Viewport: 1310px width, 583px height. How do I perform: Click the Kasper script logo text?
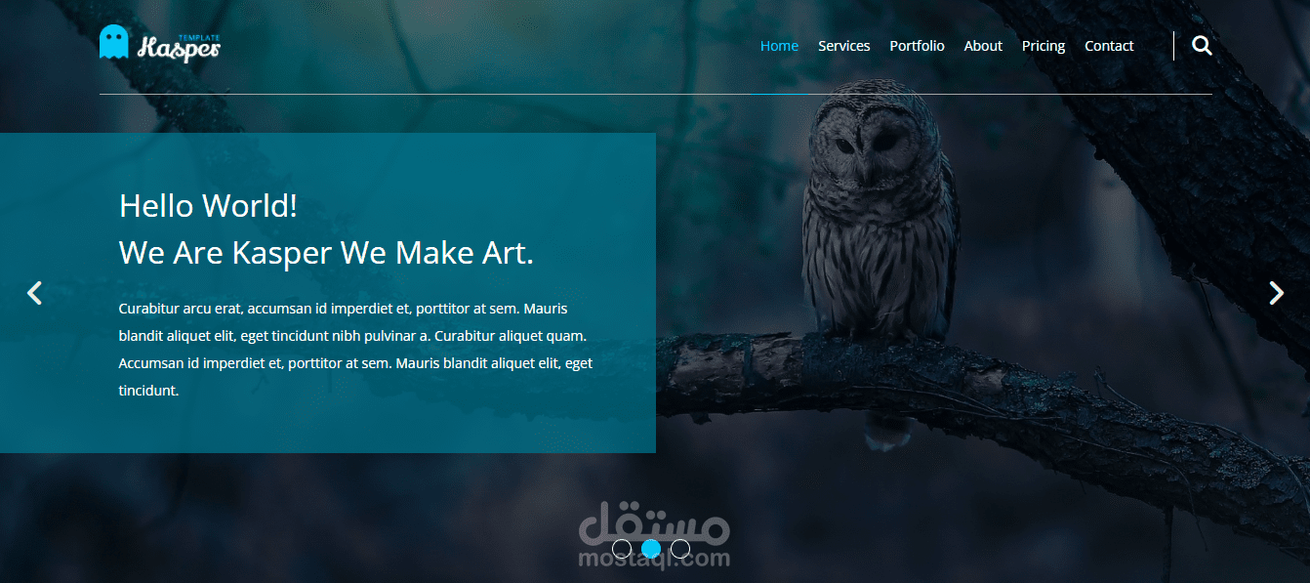click(180, 49)
